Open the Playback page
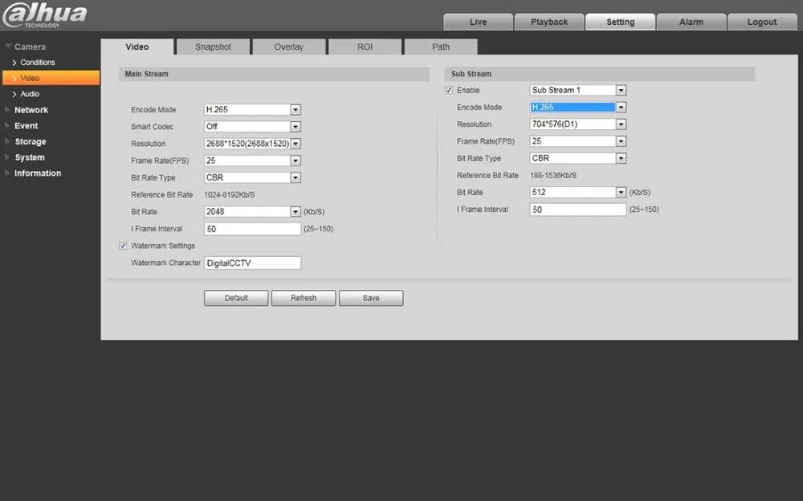This screenshot has width=803, height=501. coord(549,22)
